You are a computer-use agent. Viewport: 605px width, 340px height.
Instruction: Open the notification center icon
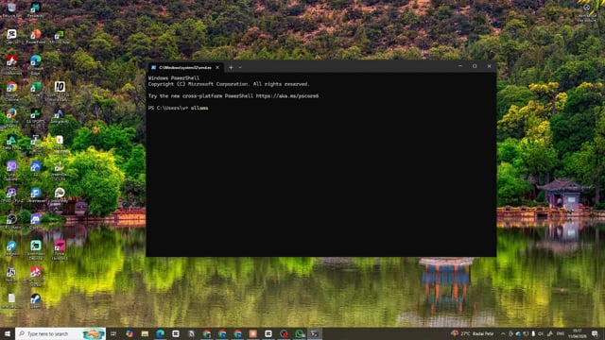click(x=595, y=333)
